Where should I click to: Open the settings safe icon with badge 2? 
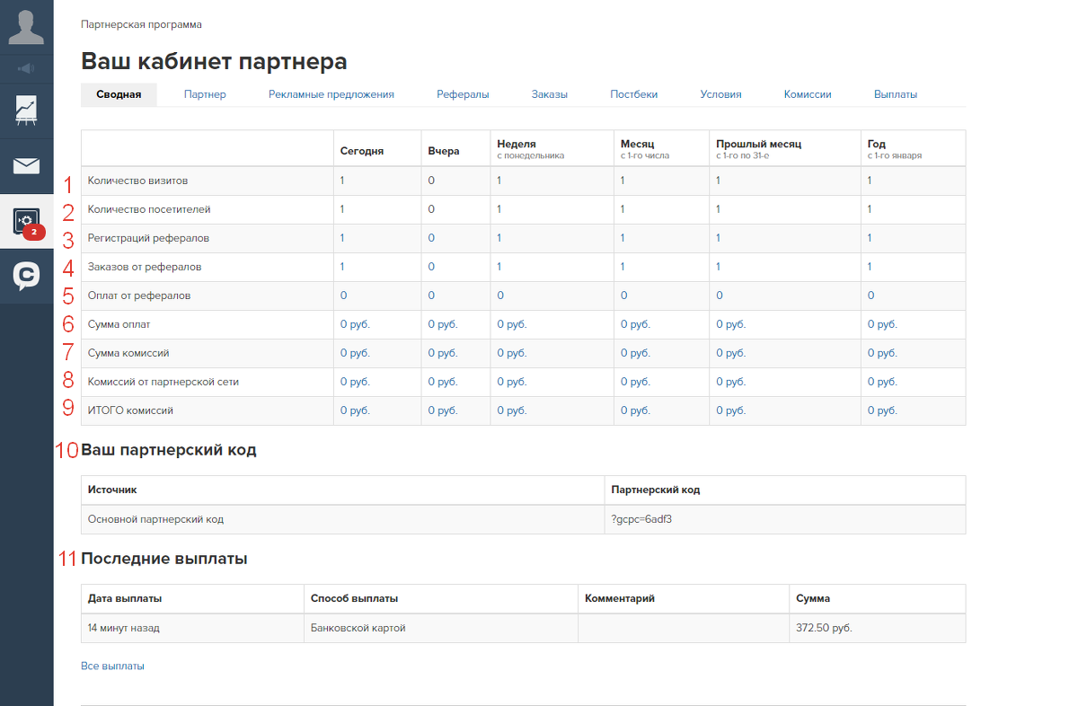27,221
